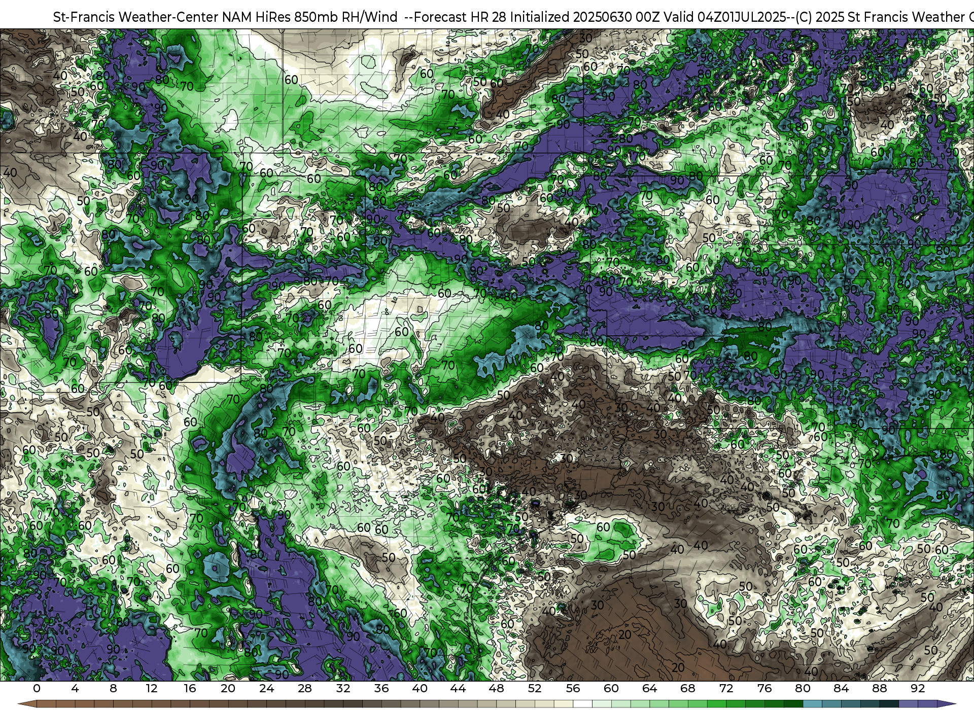Click the purple arrow tip at colorbar's high end
Viewport: 974px width, 710px height.
946,704
